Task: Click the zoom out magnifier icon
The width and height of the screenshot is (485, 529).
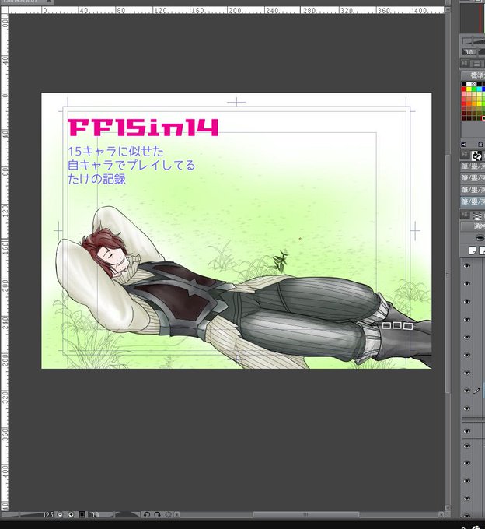Action: pos(60,514)
